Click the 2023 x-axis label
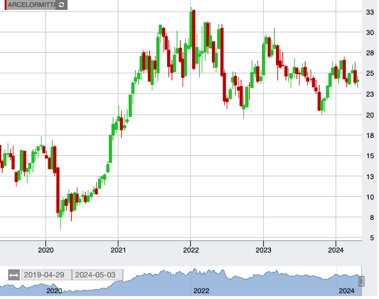 (x=263, y=250)
